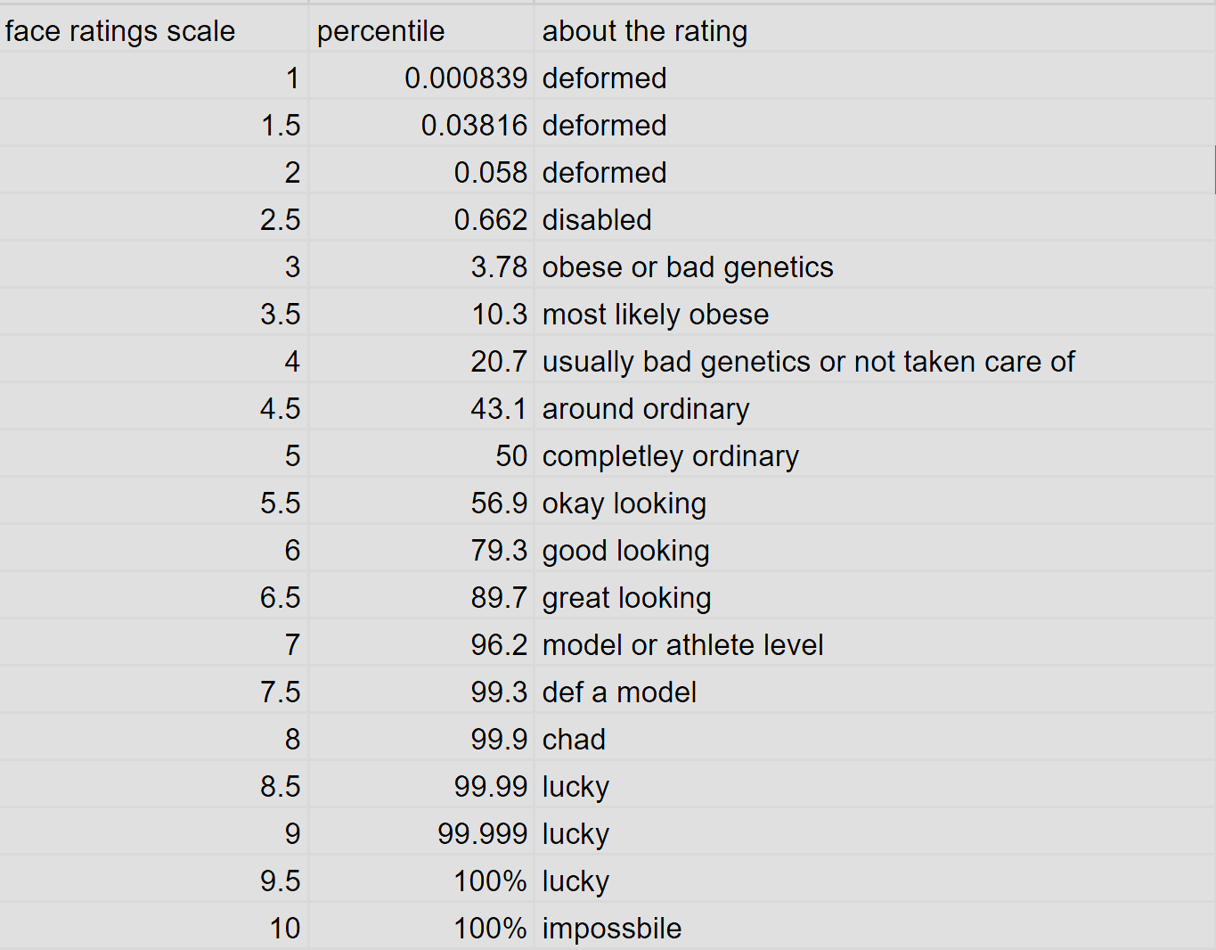Screen dimensions: 1216x950
Task: Select the 'about the rating' header cell
Action: tap(645, 31)
